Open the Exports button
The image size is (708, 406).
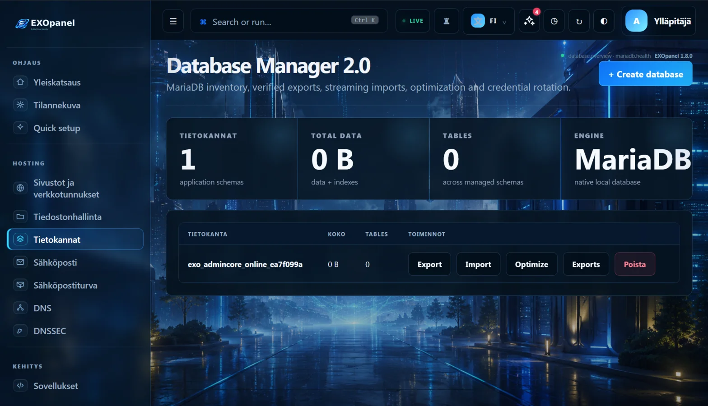click(x=586, y=264)
